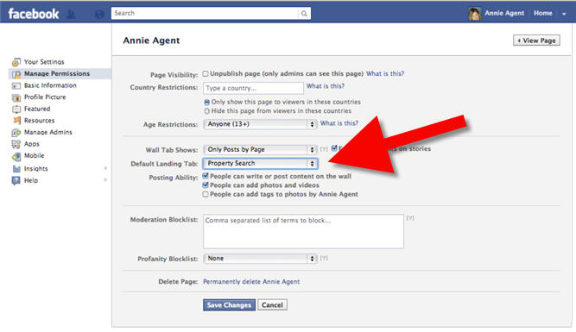Click Permanently delete Annie Agent link
This screenshot has height=332, width=576.
coord(251,282)
